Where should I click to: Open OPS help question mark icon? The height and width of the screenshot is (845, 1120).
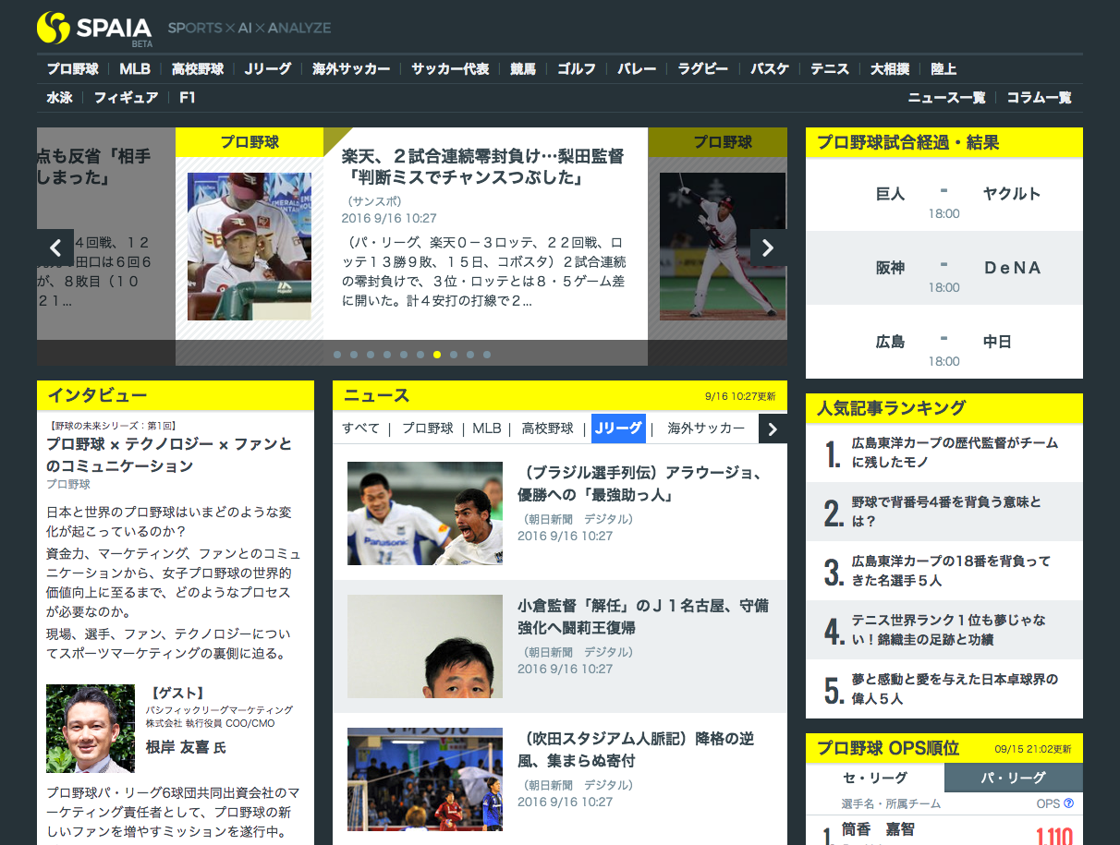(1068, 803)
